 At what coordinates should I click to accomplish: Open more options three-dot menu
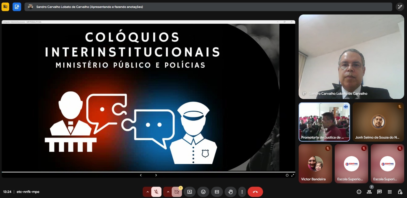242,192
